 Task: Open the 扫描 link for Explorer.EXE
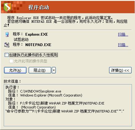tap(123, 34)
